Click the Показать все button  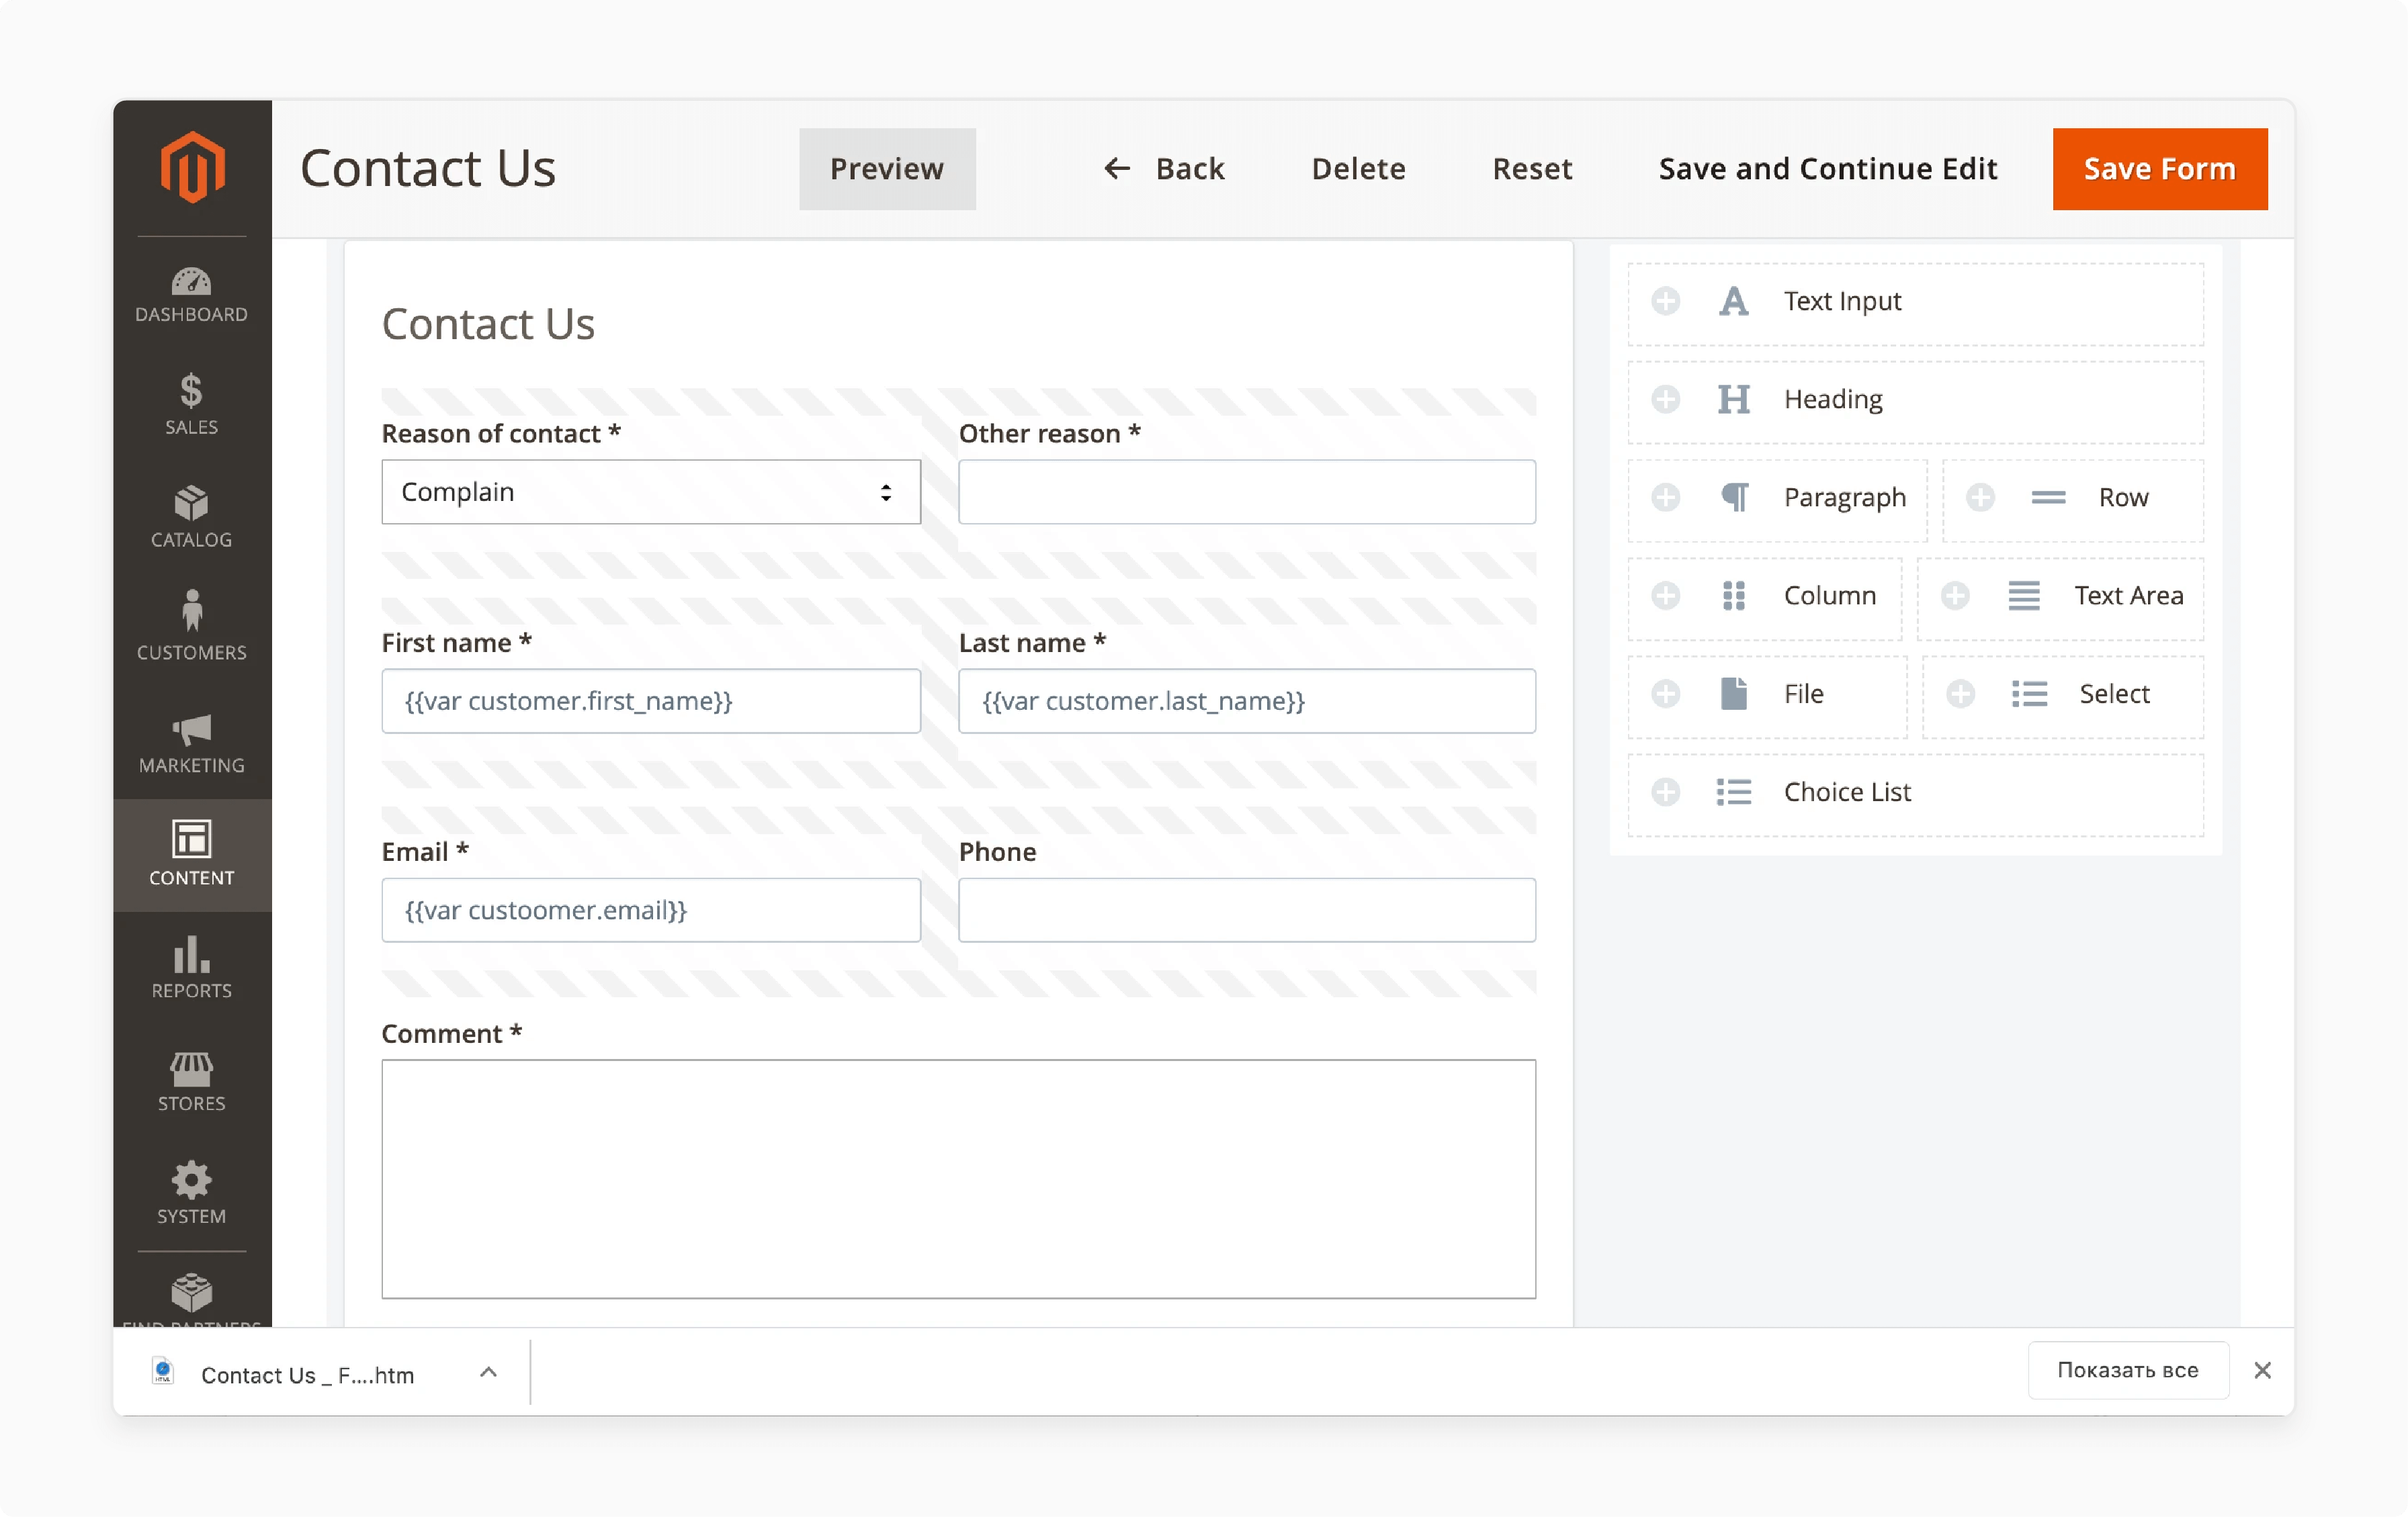pos(2128,1370)
